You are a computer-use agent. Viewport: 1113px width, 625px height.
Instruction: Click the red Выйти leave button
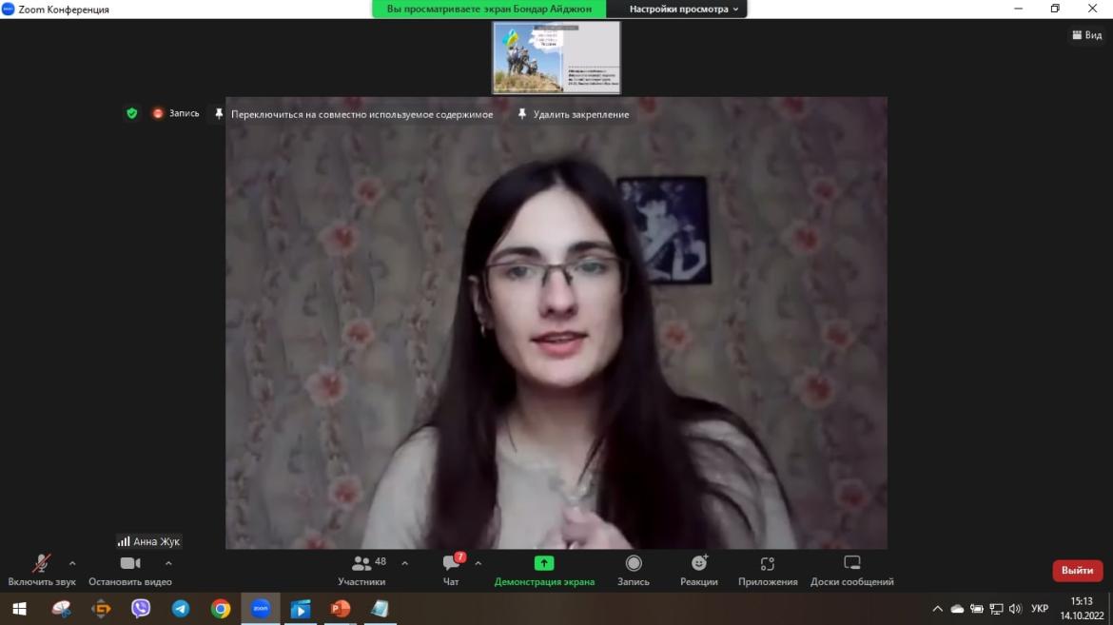pyautogui.click(x=1077, y=571)
